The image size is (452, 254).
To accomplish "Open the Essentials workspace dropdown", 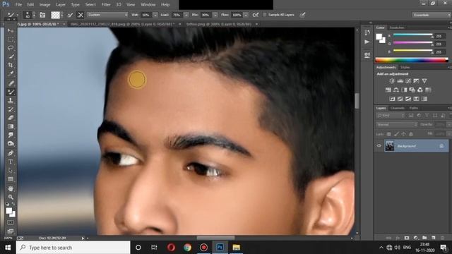I will pos(431,15).
